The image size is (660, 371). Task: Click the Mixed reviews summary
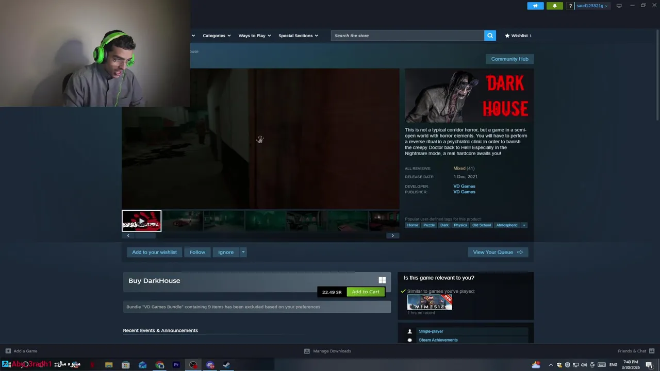[x=459, y=168]
